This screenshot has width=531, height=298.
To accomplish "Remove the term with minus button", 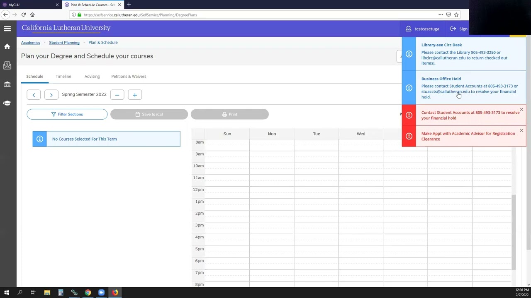I will [x=117, y=95].
